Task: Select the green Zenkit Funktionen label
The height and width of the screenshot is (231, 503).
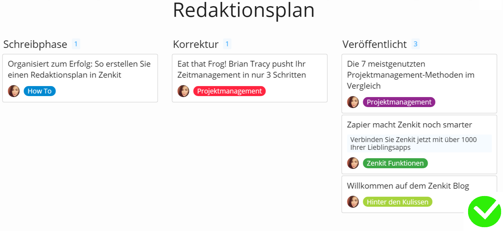Action: coord(395,163)
